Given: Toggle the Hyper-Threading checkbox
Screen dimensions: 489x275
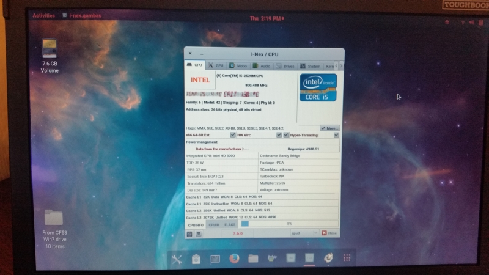Looking at the screenshot, I should [x=336, y=135].
